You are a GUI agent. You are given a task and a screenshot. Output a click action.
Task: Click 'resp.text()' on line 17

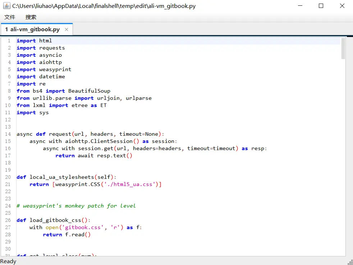click(115, 156)
